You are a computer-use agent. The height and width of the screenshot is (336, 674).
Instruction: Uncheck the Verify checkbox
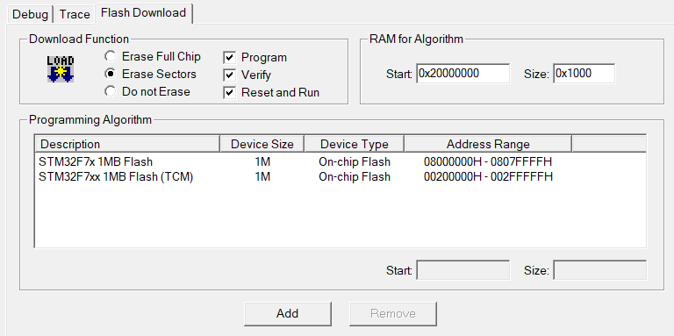point(230,75)
